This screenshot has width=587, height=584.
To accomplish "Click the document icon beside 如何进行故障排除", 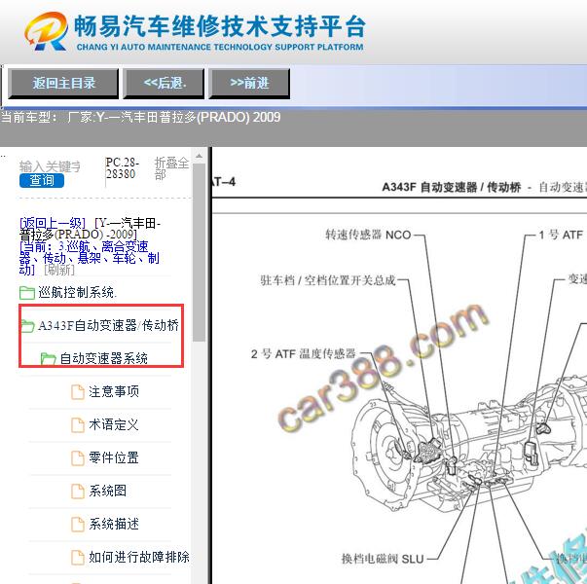I will tap(78, 557).
